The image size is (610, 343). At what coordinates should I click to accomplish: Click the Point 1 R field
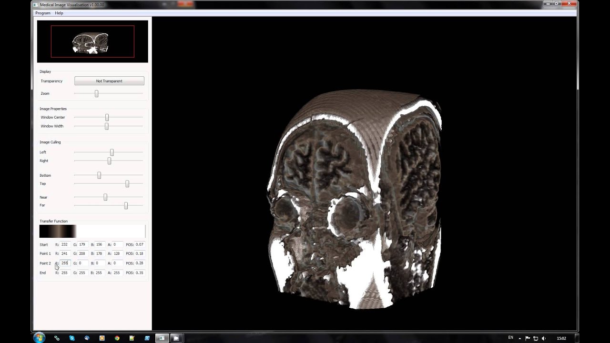pos(65,253)
